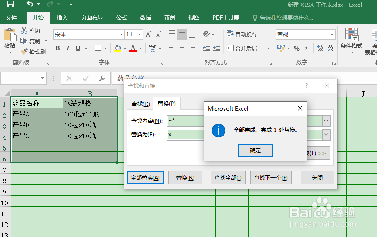Viewport: 377px width, 237px height.
Task: Click 合并后居中 merge and center
Action: tap(245, 48)
